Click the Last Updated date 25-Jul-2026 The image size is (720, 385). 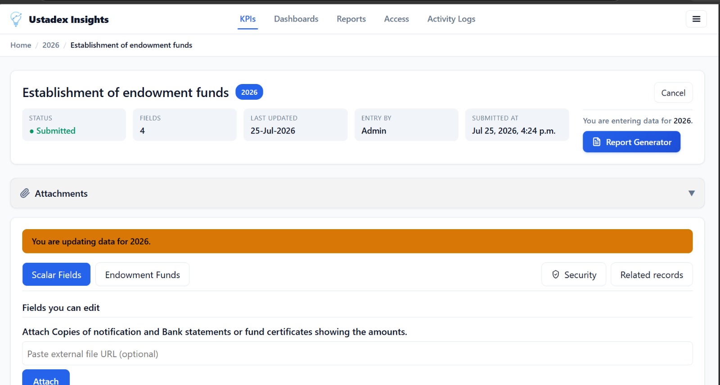(273, 131)
